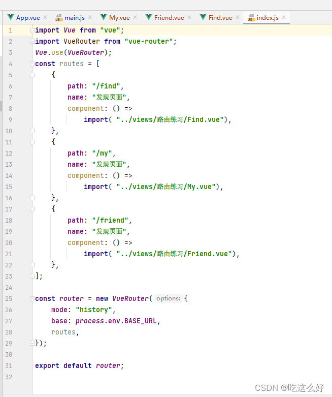Click the Vue icon on Friend.vue tab
Image resolution: width=332 pixels, height=397 pixels.
149,17
